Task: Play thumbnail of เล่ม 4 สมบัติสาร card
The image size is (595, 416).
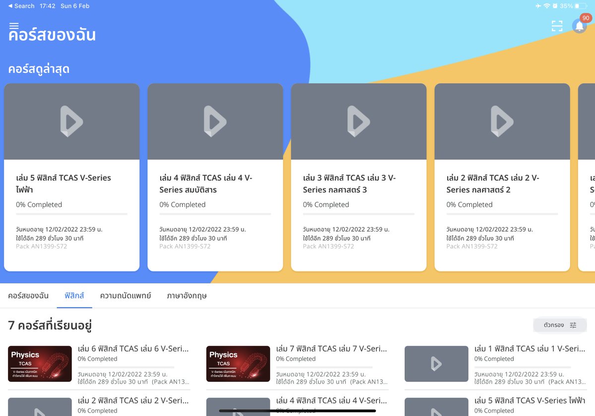Action: click(x=215, y=122)
